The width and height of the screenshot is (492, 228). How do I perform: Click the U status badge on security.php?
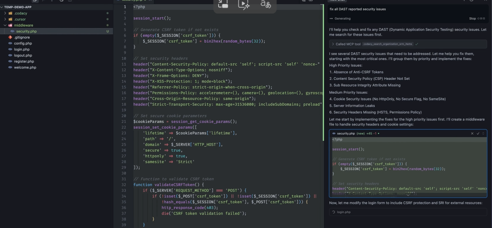(108, 31)
